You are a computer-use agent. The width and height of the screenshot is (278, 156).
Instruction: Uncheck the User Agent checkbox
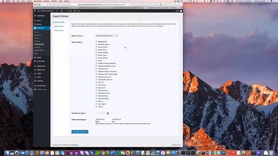[x=96, y=104]
